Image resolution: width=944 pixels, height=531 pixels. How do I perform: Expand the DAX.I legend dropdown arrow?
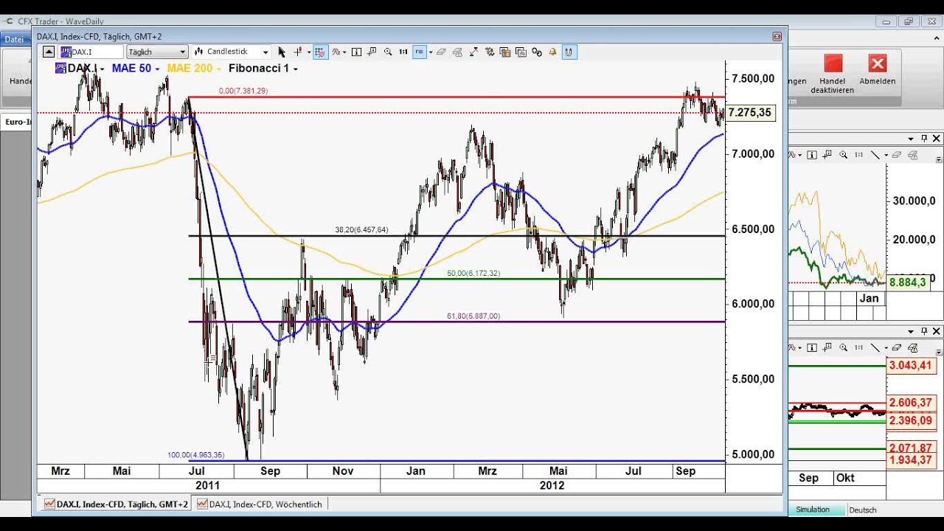tap(102, 69)
